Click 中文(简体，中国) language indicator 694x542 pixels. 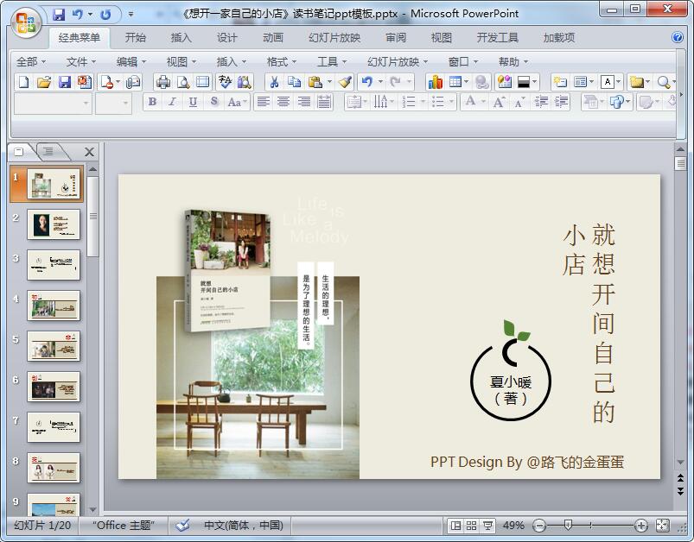[244, 526]
